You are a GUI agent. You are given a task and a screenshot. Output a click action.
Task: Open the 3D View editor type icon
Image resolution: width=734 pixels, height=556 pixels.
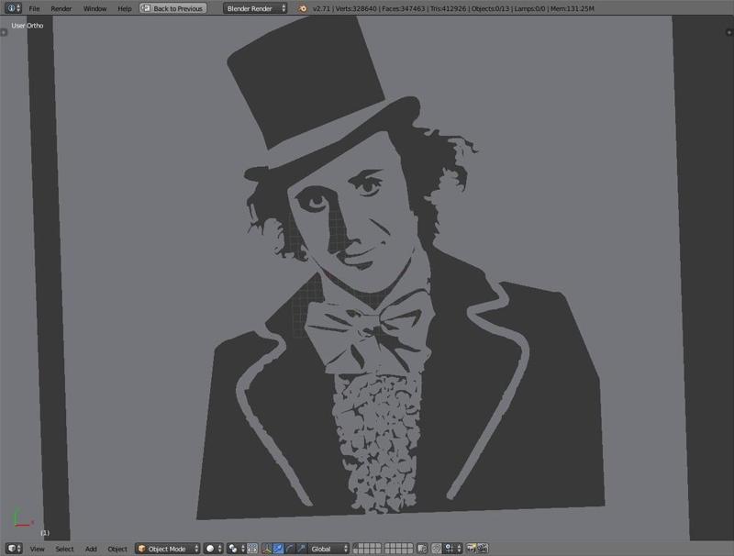[11, 547]
